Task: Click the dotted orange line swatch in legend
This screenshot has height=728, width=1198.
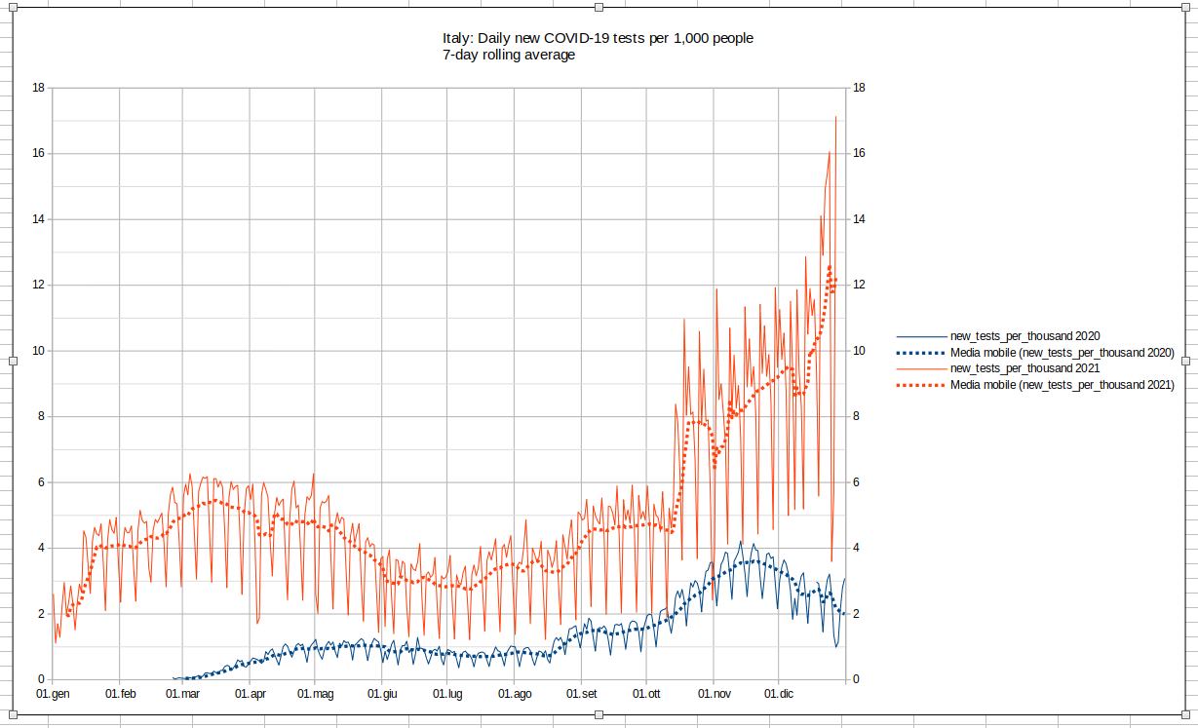Action: [x=920, y=385]
